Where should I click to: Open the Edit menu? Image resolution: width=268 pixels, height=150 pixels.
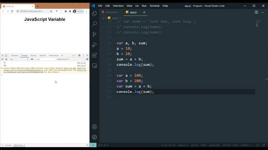108,6
